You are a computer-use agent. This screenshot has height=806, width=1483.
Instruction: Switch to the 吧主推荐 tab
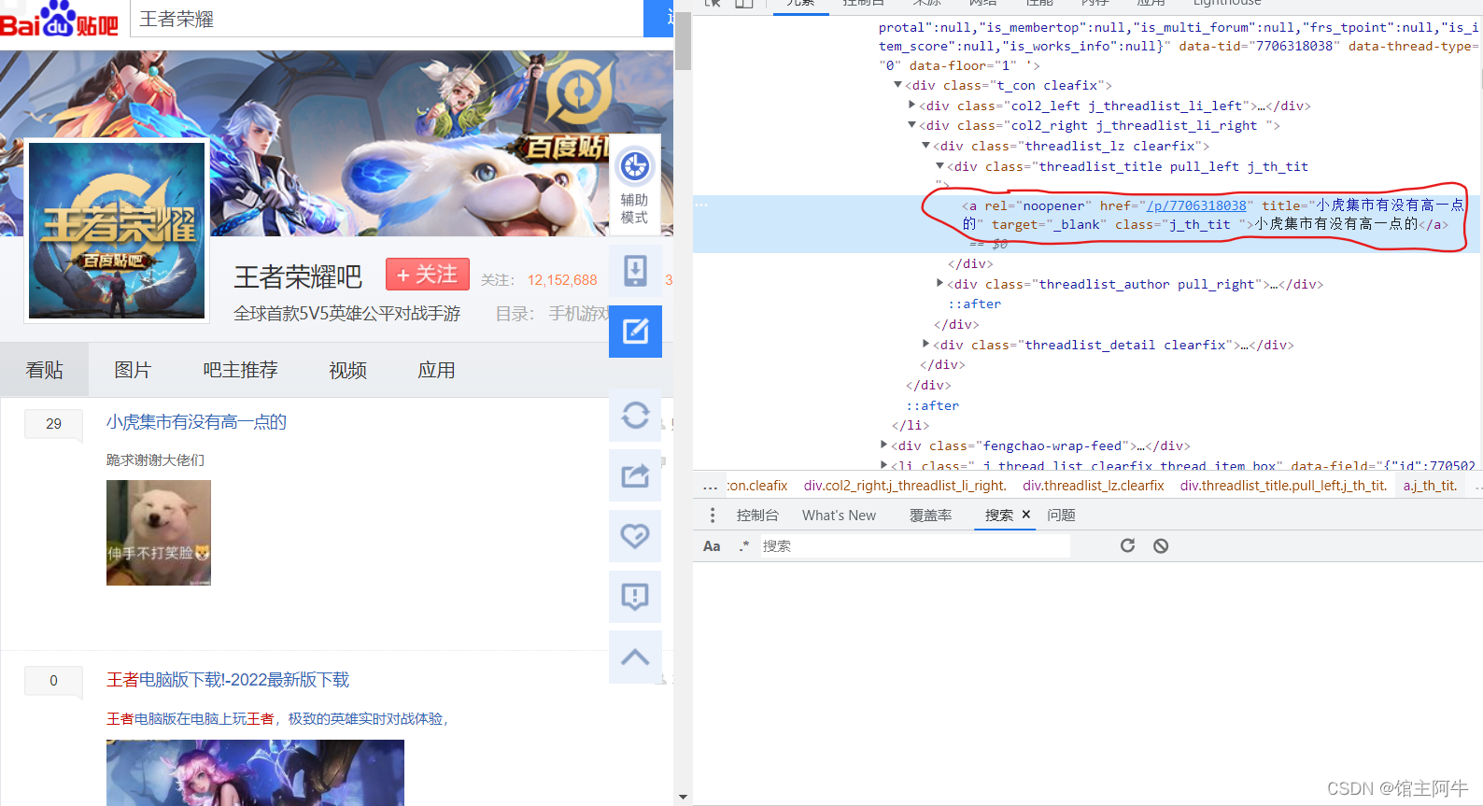tap(240, 370)
